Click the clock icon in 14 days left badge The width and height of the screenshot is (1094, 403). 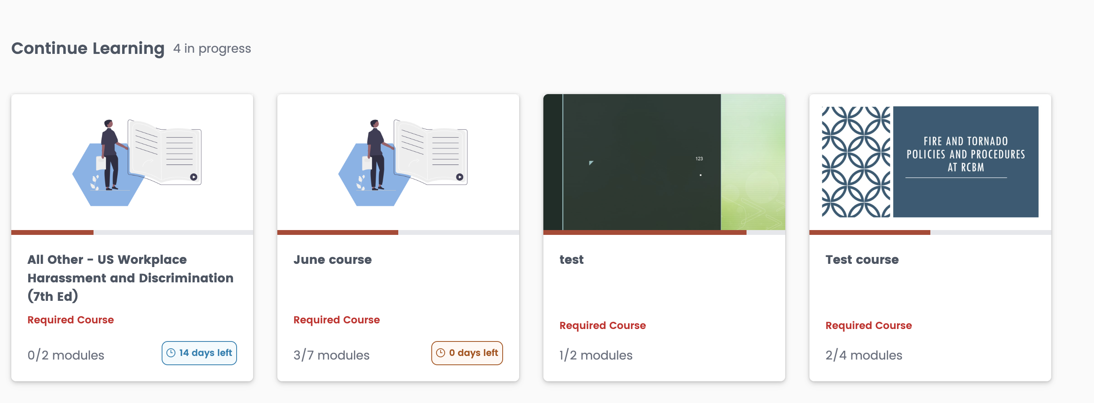(171, 353)
